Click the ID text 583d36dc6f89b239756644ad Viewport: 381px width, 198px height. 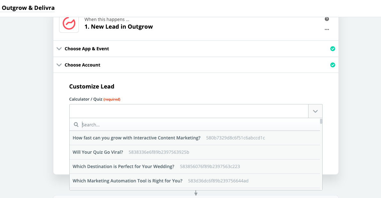pyautogui.click(x=218, y=181)
